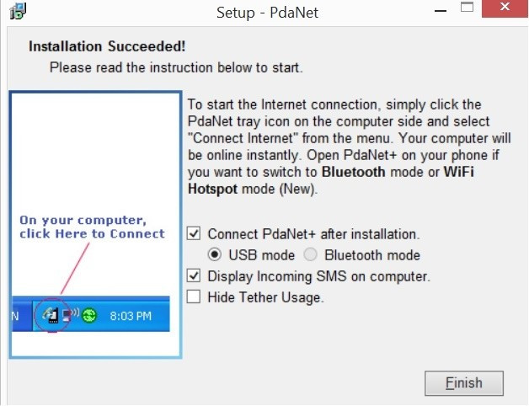Click the Finish button
The height and width of the screenshot is (406, 529).
click(464, 383)
